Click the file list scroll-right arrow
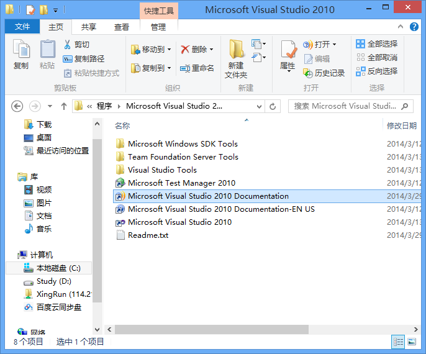426x354 pixels. 415,330
